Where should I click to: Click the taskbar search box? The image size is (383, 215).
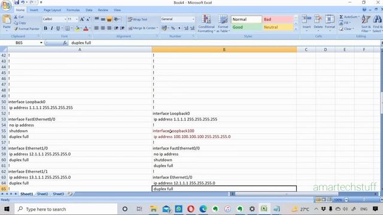click(66, 209)
